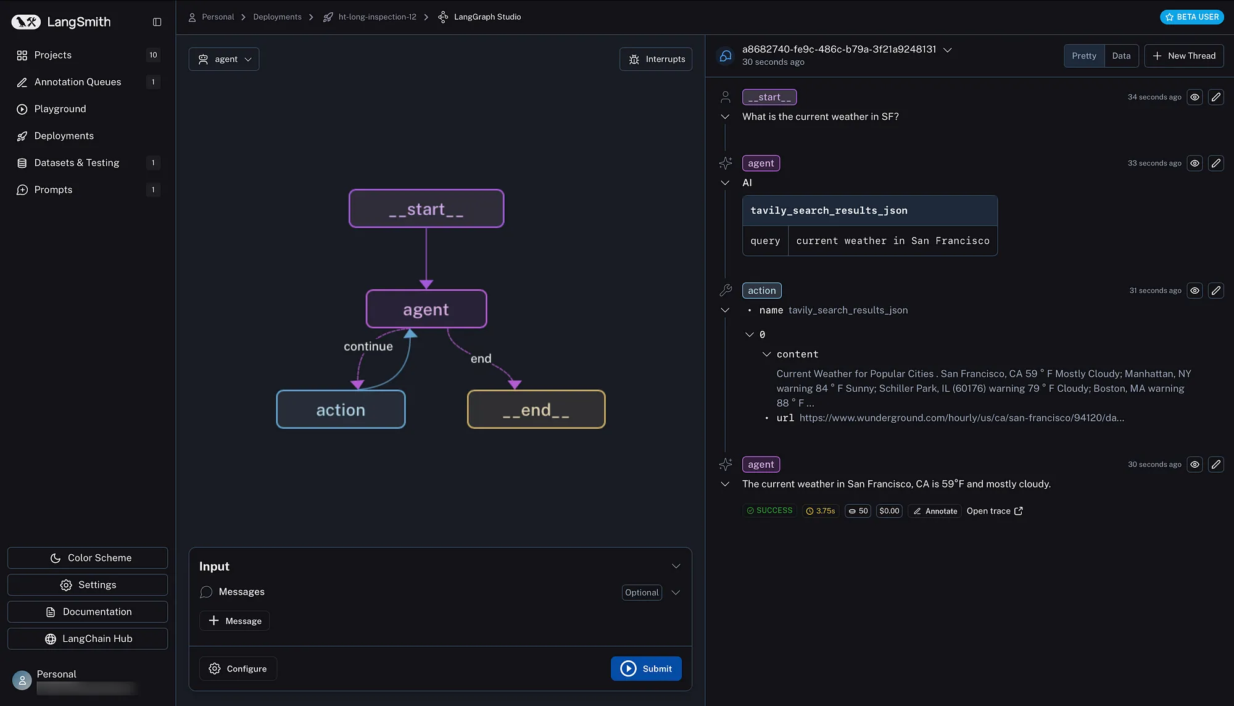This screenshot has height=706, width=1234.
Task: Collapse the first agent AI message
Action: pos(725,183)
